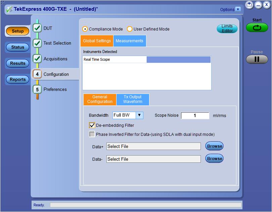The height and width of the screenshot is (212, 272).
Task: Open the Preferences step 5 icon
Action: [37, 90]
